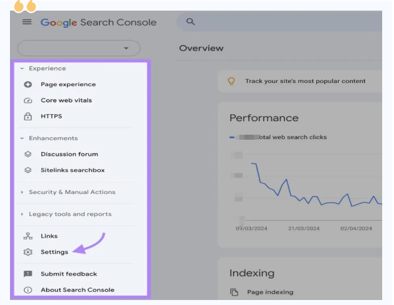The height and width of the screenshot is (305, 394).
Task: Click the total web search clicks legend
Action: [x=278, y=137]
